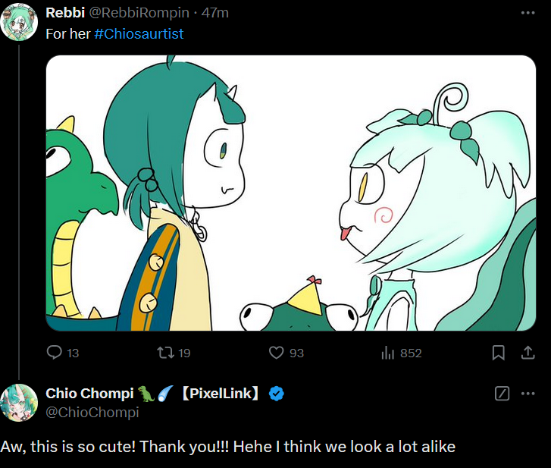Open more options on Chio Chompi's tweet

(528, 394)
